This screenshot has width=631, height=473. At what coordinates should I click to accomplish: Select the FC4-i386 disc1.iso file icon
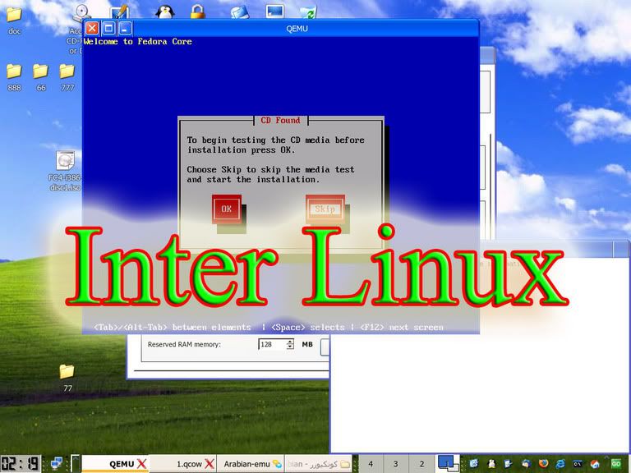(66, 160)
